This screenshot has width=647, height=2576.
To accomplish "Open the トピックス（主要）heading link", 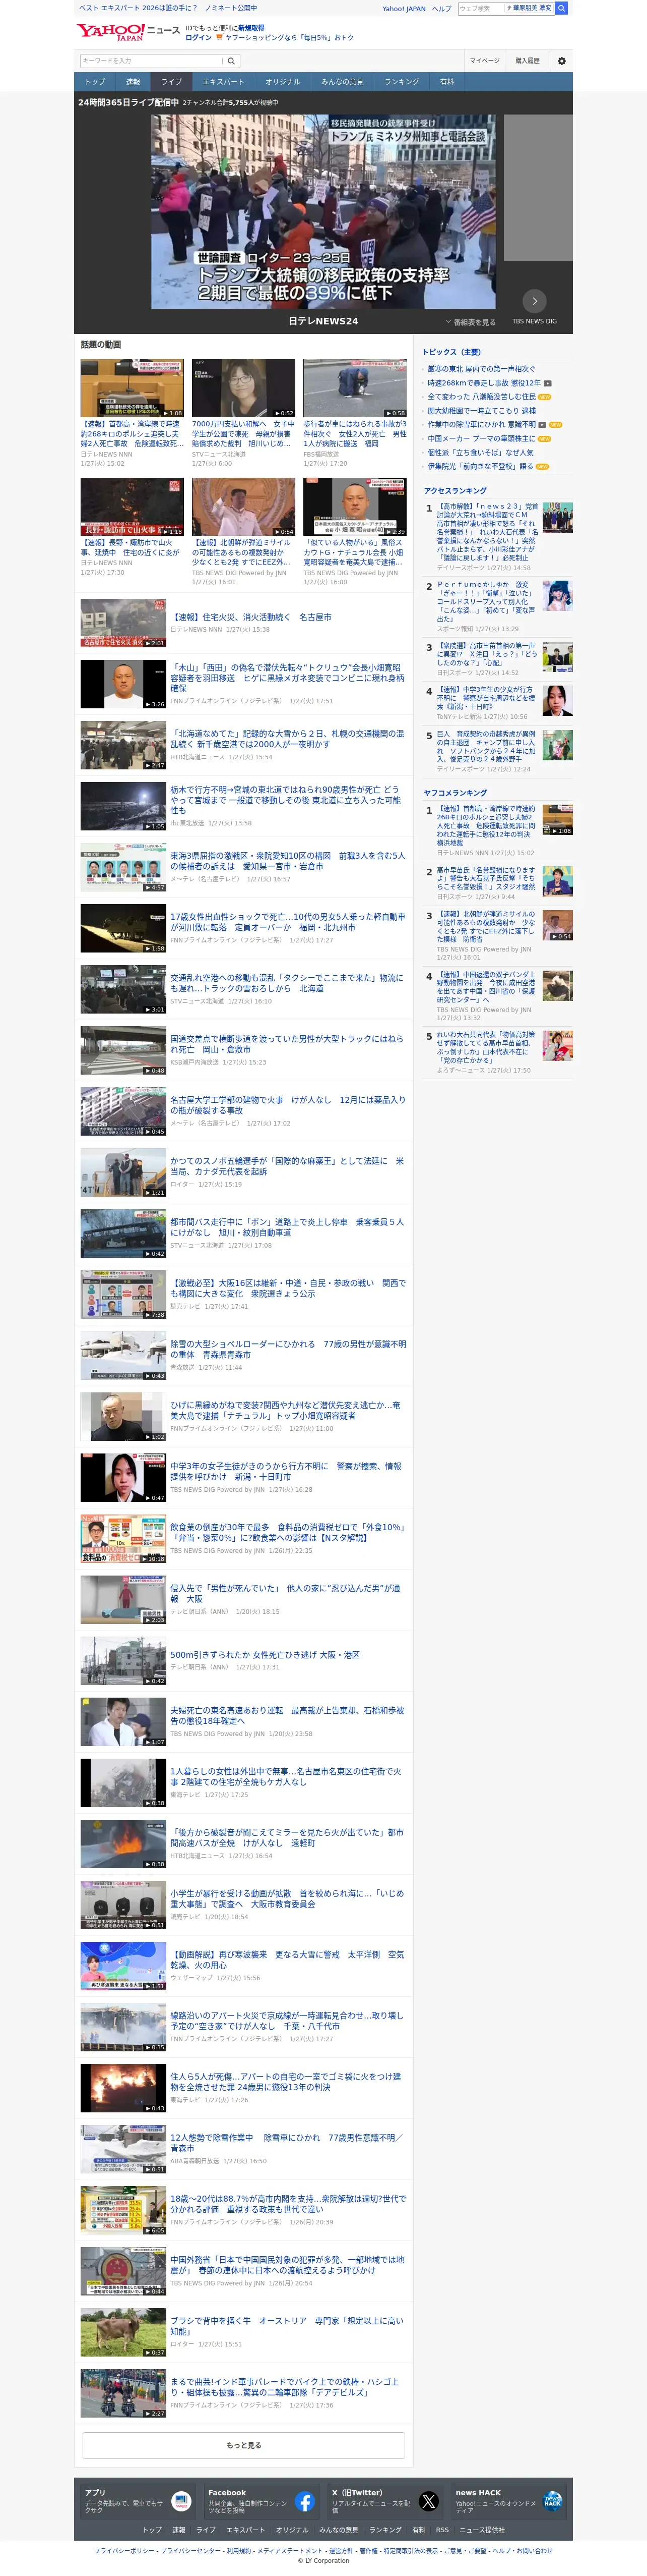I will [451, 352].
